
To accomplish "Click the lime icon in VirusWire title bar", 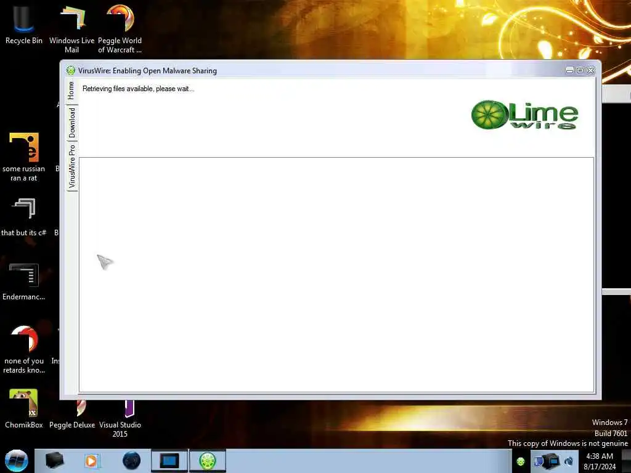I will click(x=71, y=70).
